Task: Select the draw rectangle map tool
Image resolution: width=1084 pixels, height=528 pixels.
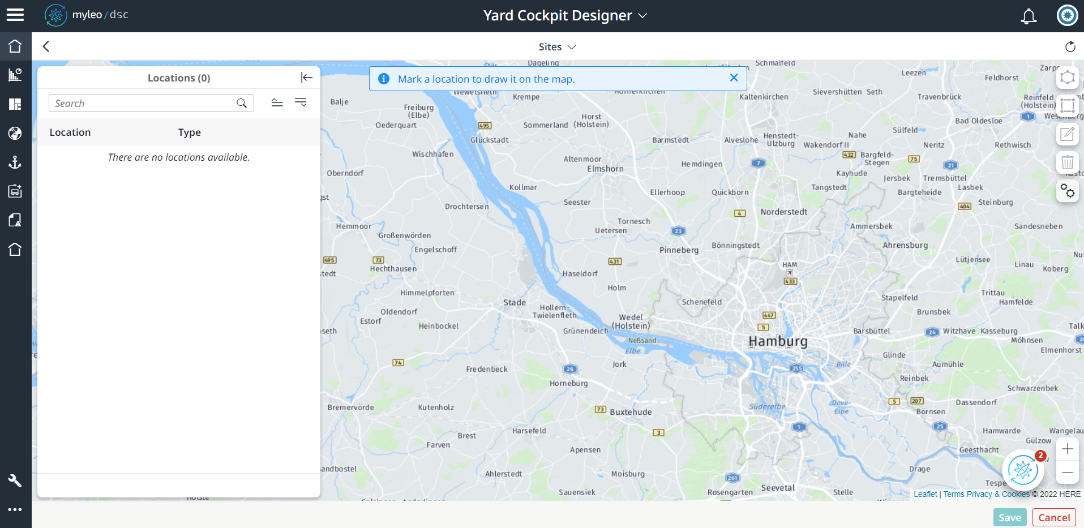Action: [1067, 106]
